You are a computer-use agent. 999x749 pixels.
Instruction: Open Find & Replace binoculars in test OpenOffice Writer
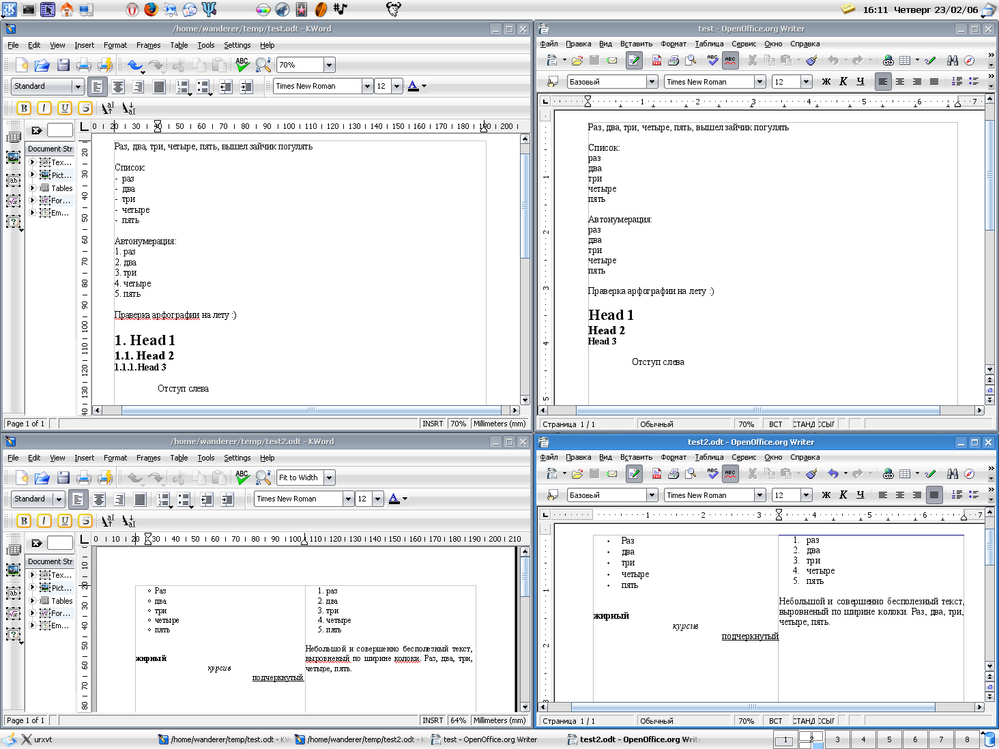point(953,61)
